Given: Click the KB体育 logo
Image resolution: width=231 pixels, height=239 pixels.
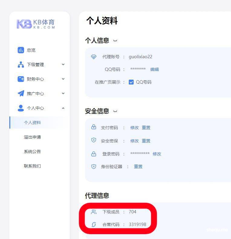Looking at the screenshot, I should 36,24.
